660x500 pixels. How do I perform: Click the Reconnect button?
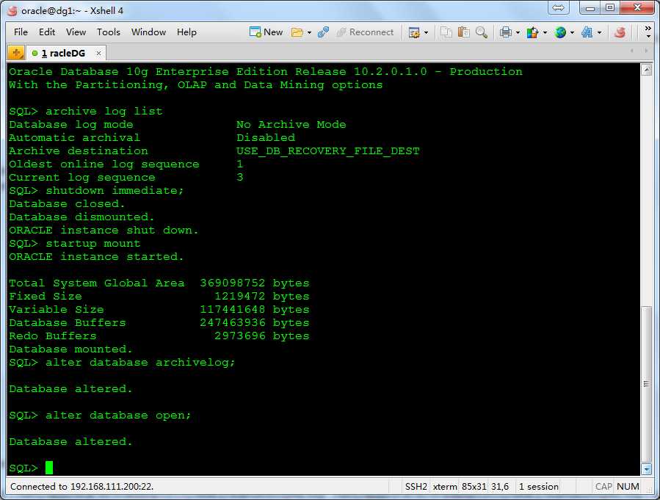(365, 32)
